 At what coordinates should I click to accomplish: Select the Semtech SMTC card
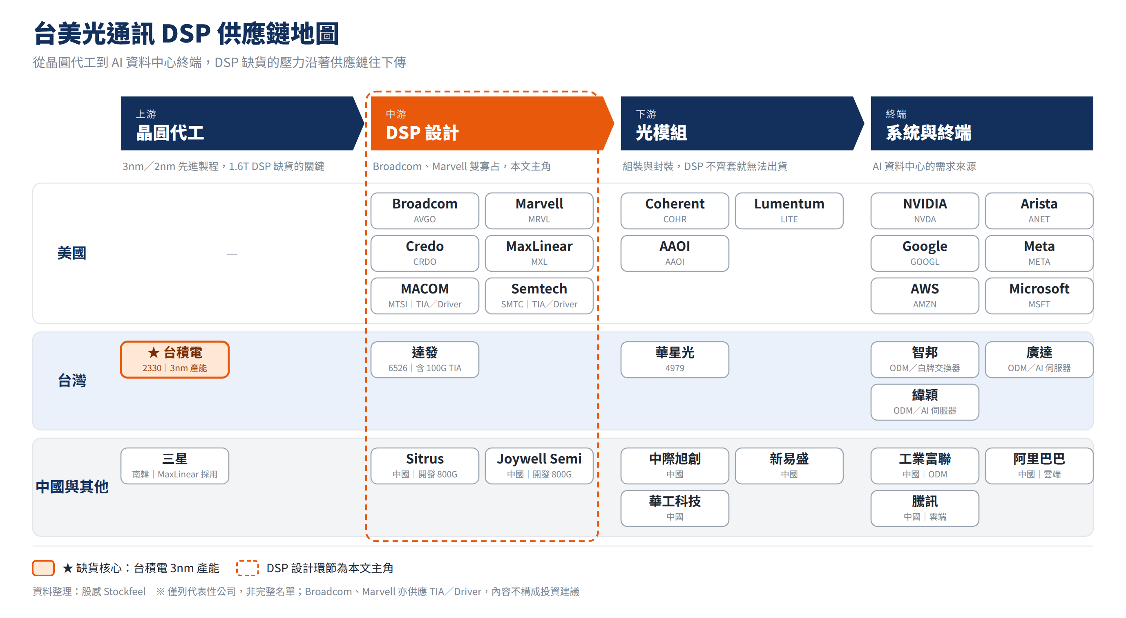click(x=539, y=296)
